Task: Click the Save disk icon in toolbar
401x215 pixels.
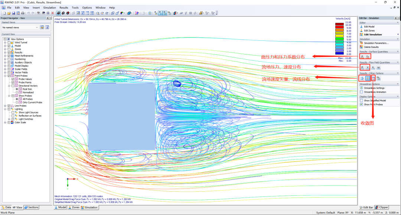Action: pos(13,13)
